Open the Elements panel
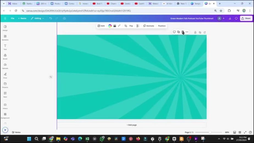 [5, 37]
